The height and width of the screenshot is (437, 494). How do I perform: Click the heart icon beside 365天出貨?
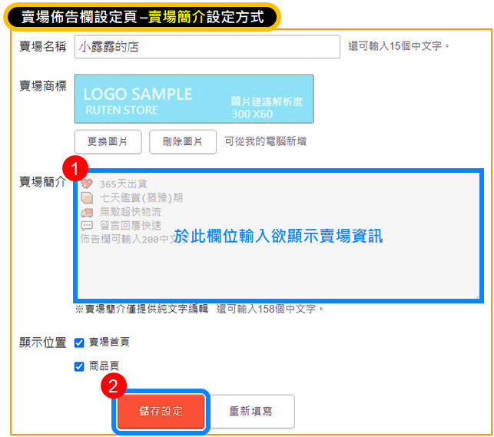[86, 184]
